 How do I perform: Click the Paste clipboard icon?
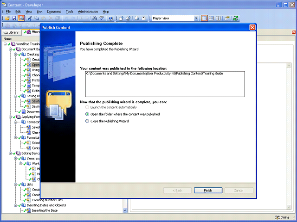coord(44,18)
